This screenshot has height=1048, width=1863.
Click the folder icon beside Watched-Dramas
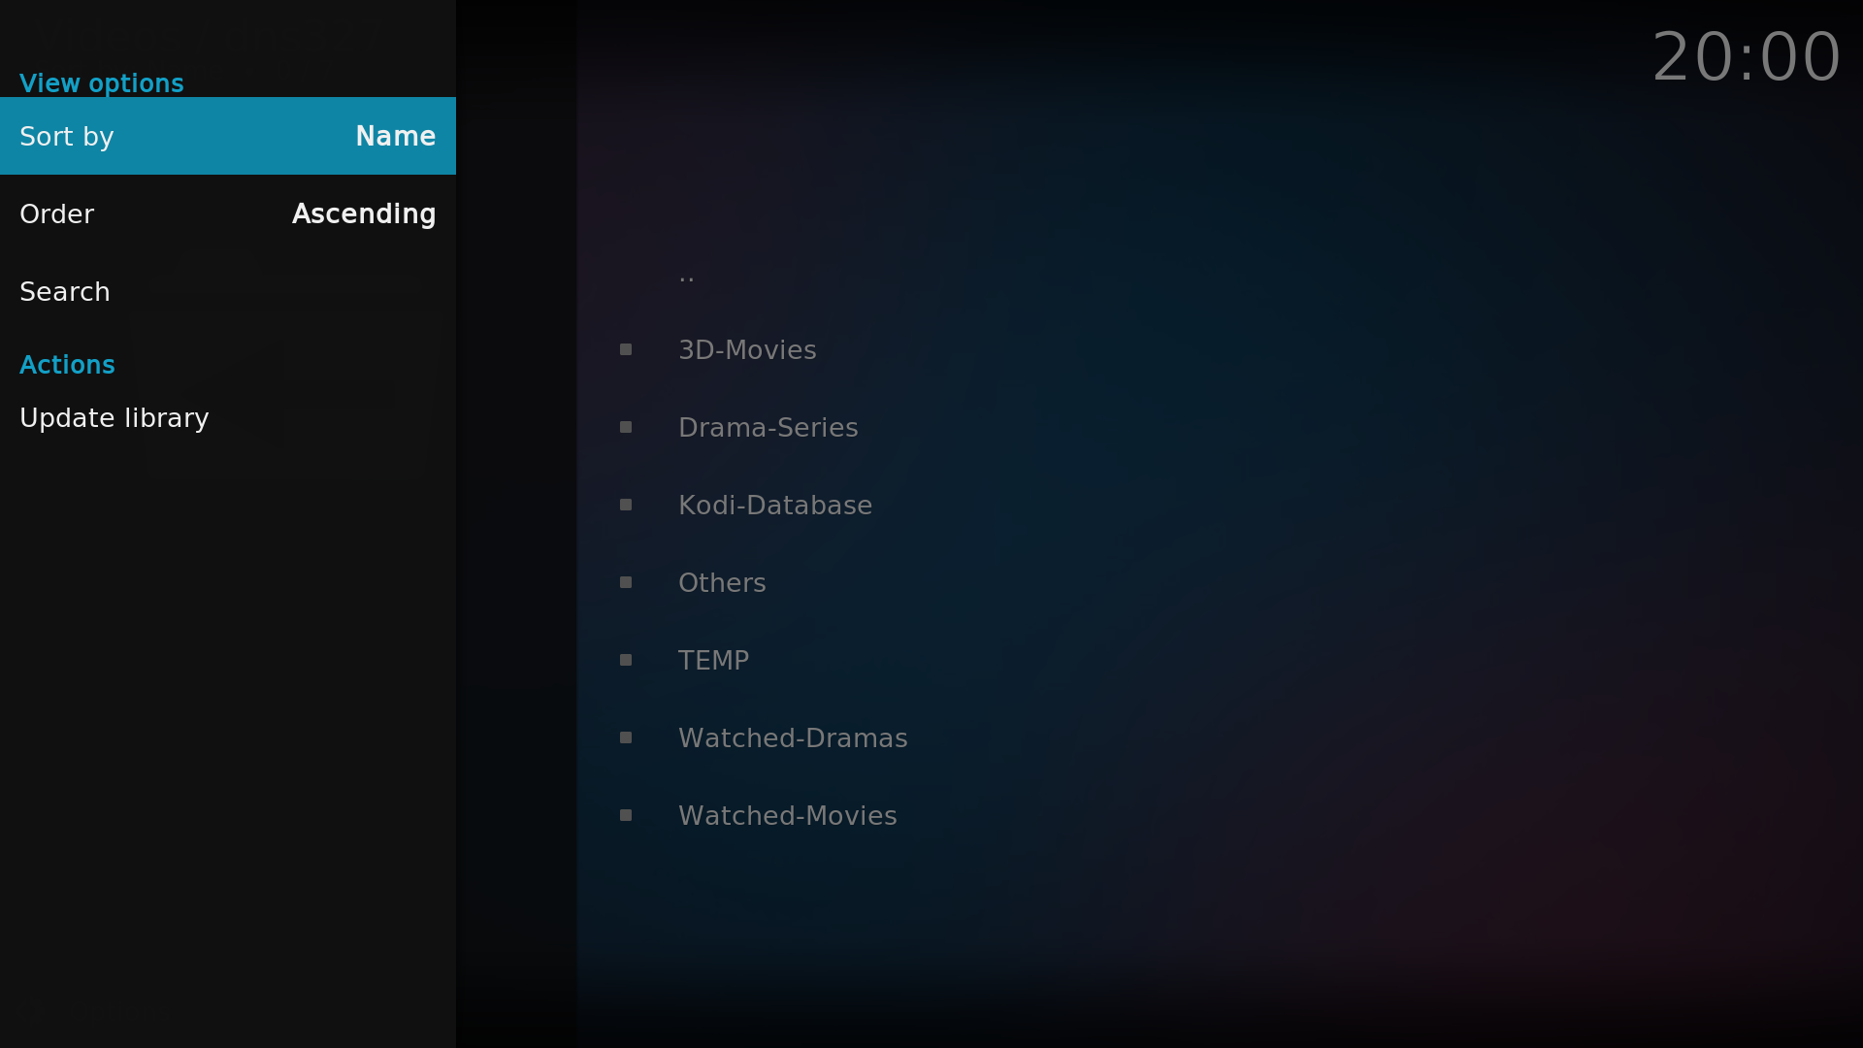click(626, 737)
